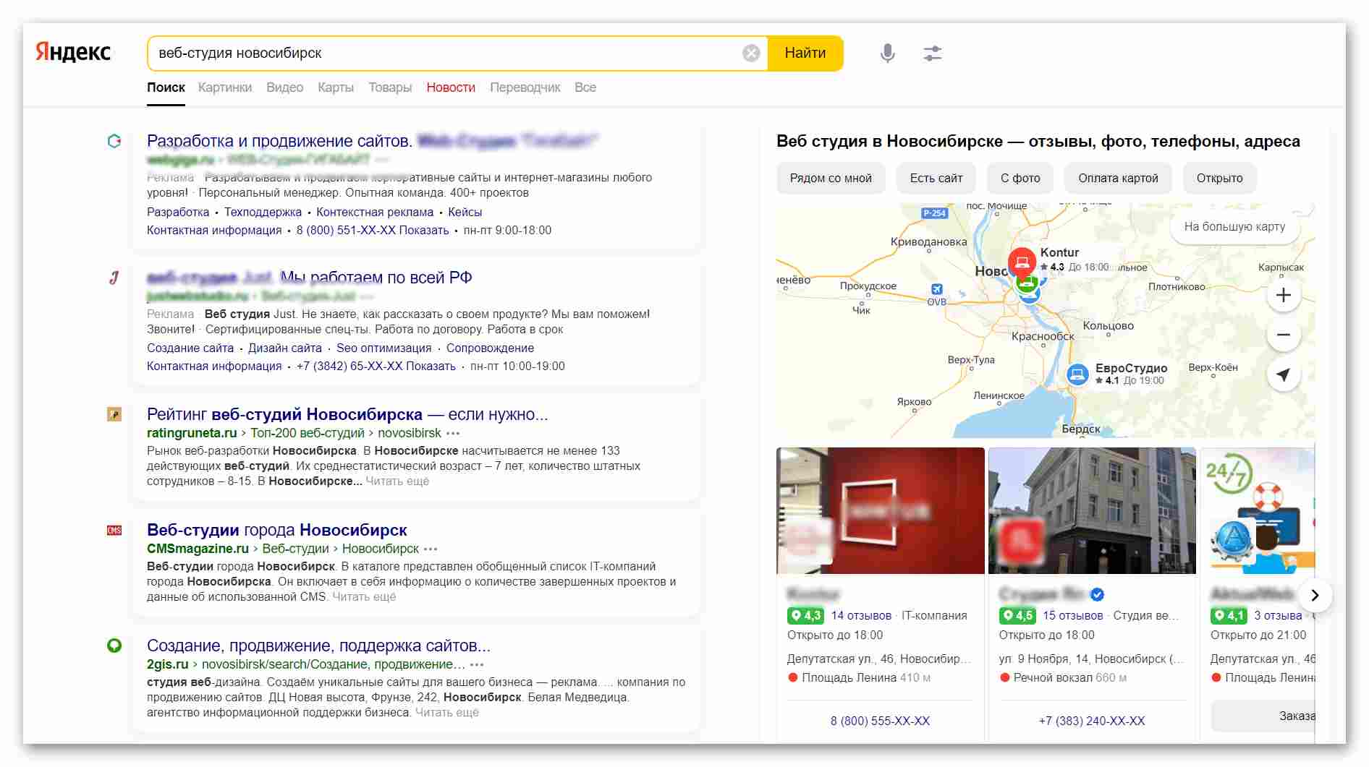Click the Контекстная реклама sitelink
This screenshot has width=1369, height=767.
point(375,212)
